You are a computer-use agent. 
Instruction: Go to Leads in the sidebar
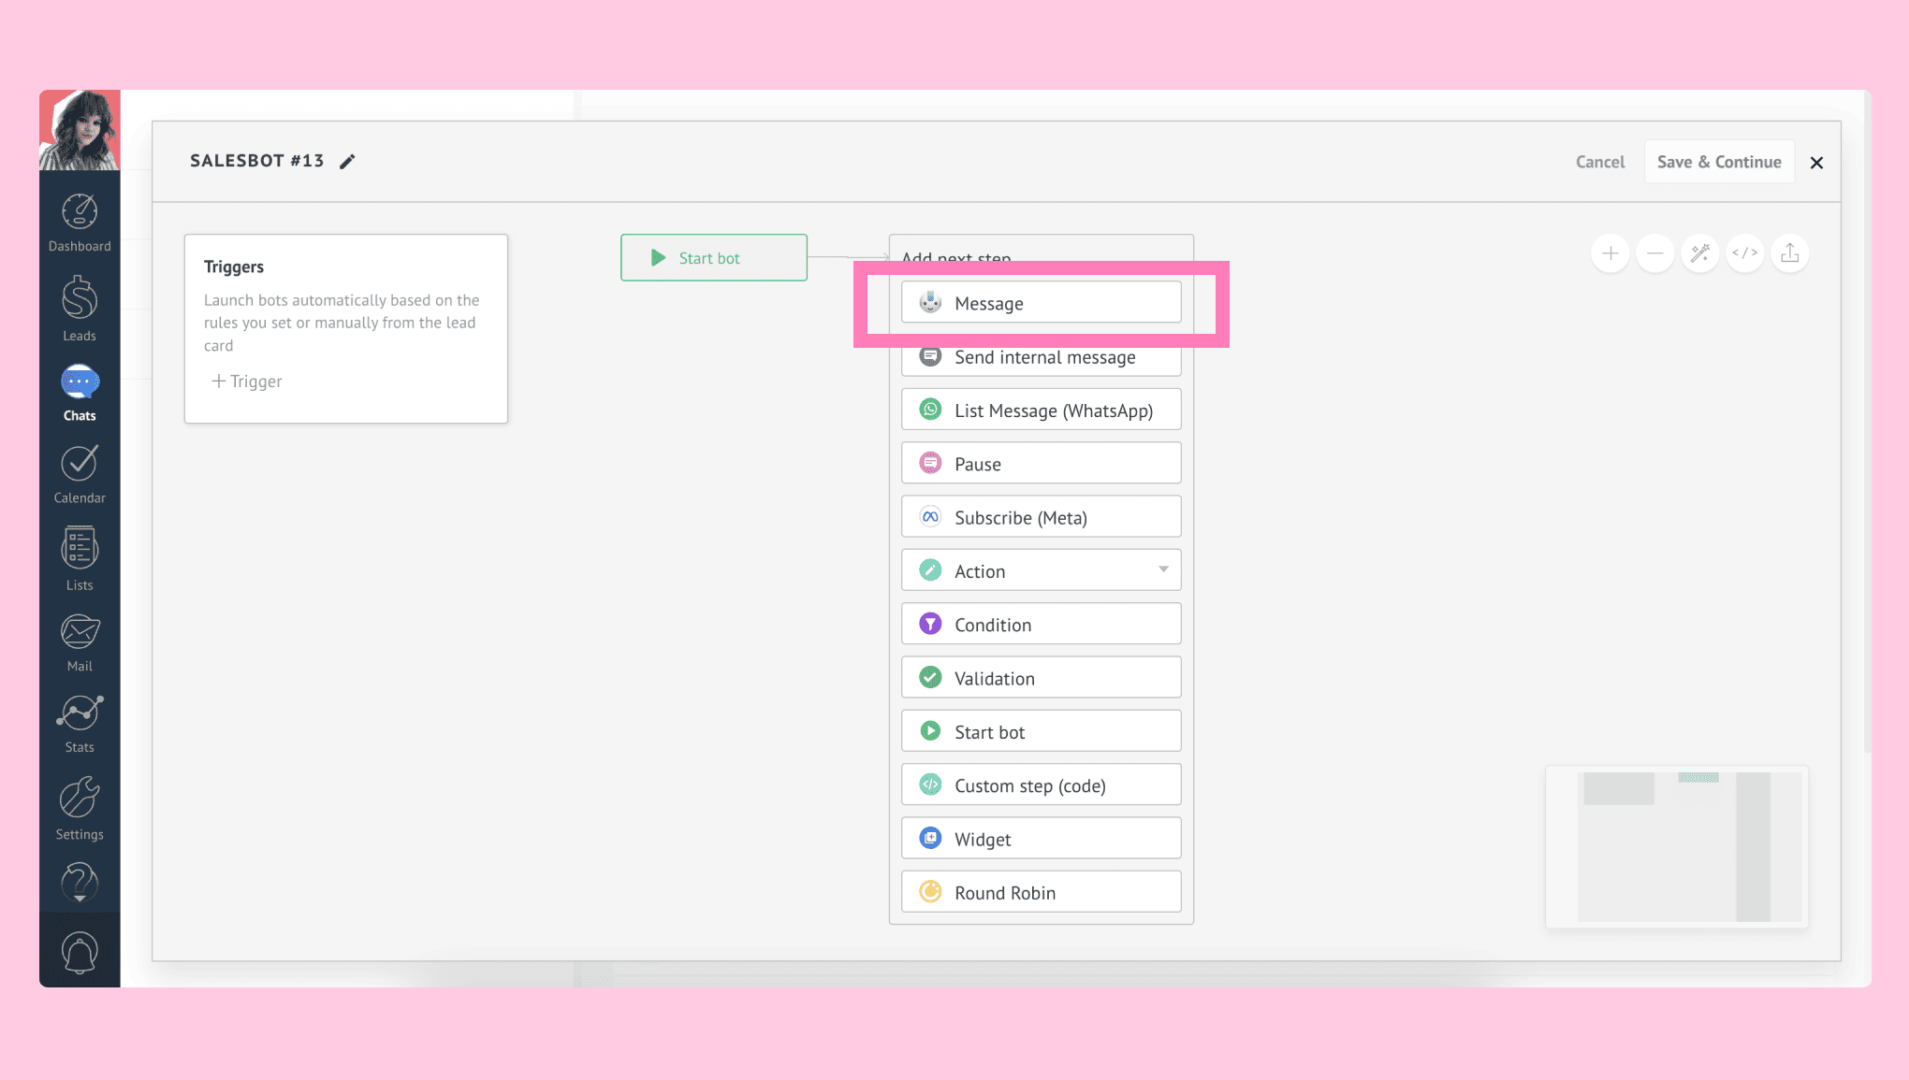80,309
